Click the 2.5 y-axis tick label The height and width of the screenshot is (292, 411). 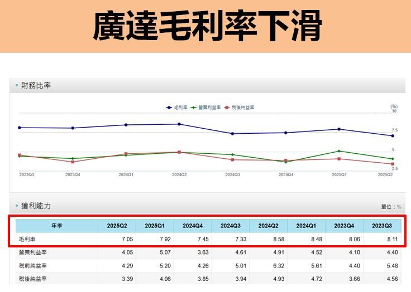tap(394, 168)
